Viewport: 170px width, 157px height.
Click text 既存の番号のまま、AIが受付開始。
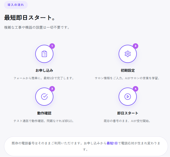click(127, 121)
